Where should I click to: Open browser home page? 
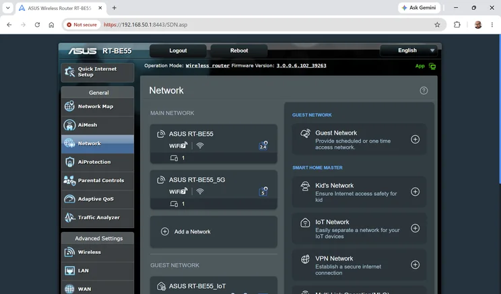coord(51,25)
